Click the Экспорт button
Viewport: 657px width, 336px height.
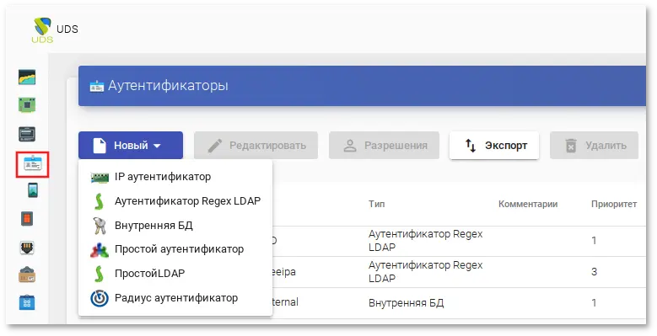coord(494,146)
